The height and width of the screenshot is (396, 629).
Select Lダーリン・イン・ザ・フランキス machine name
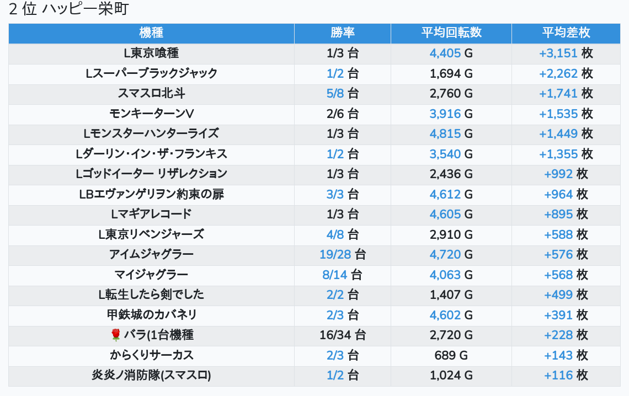coord(151,154)
